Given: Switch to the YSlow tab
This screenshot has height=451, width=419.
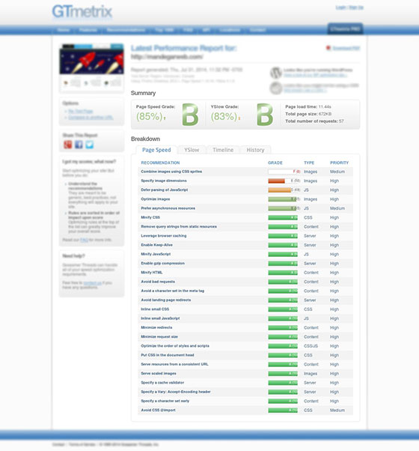Looking at the screenshot, I should pos(192,150).
